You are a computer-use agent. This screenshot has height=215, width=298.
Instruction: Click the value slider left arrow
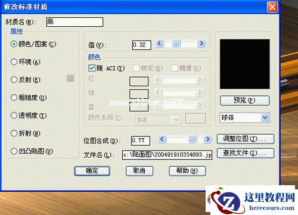pos(160,43)
